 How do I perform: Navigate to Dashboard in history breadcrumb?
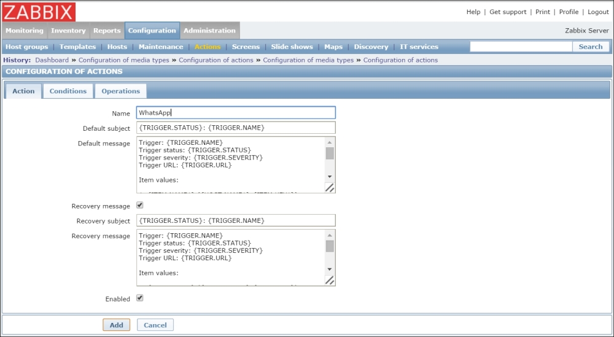(52, 60)
